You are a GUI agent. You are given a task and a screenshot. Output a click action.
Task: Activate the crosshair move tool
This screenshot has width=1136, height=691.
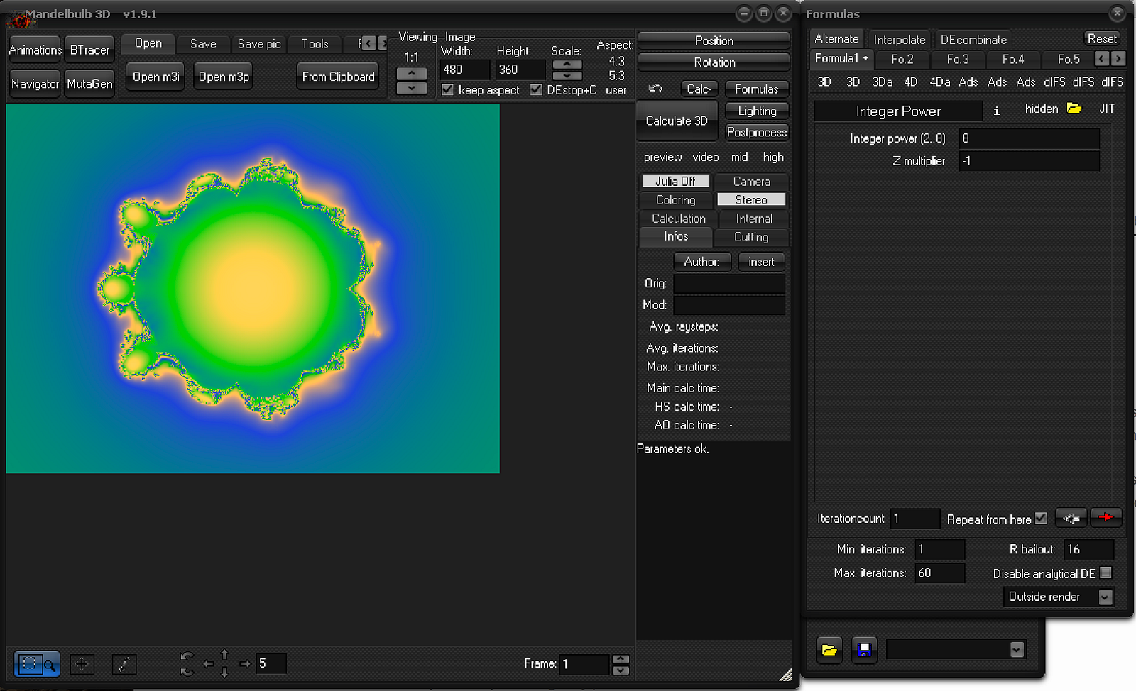click(x=82, y=664)
